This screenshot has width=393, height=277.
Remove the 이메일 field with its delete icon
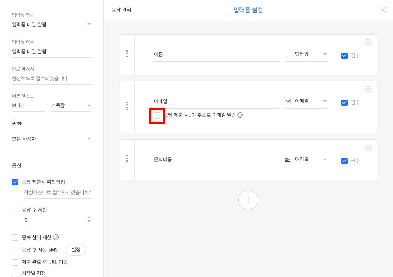[x=368, y=90]
